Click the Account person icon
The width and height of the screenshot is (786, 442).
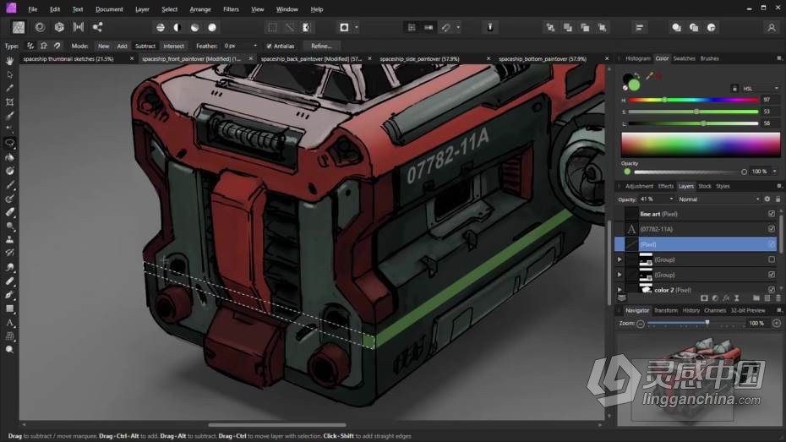772,28
